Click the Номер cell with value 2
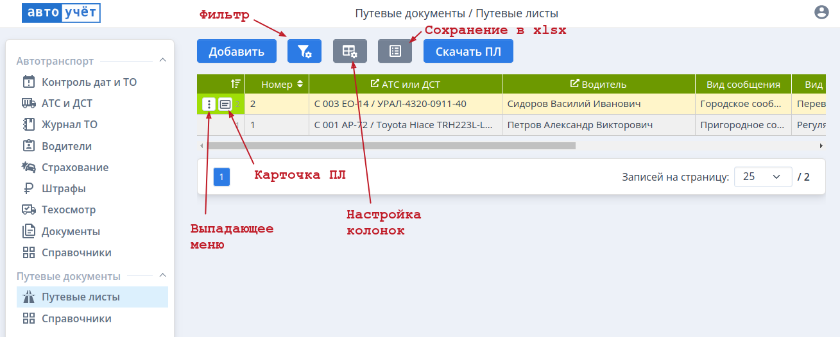840x337 pixels. click(x=277, y=104)
